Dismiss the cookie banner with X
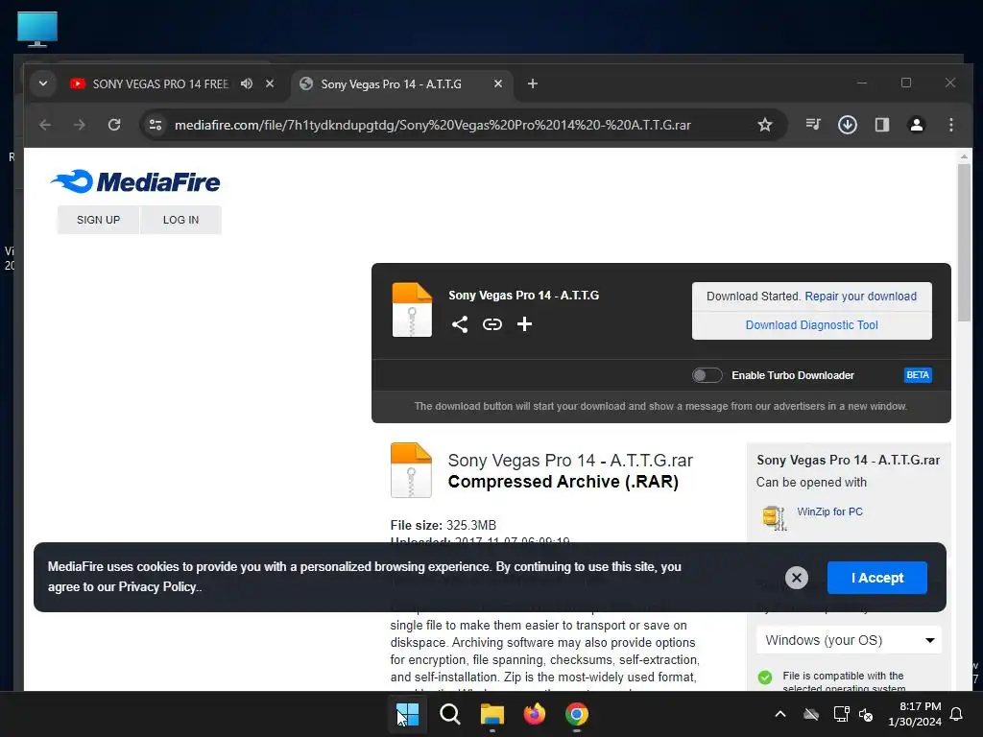The width and height of the screenshot is (983, 737). tap(796, 578)
